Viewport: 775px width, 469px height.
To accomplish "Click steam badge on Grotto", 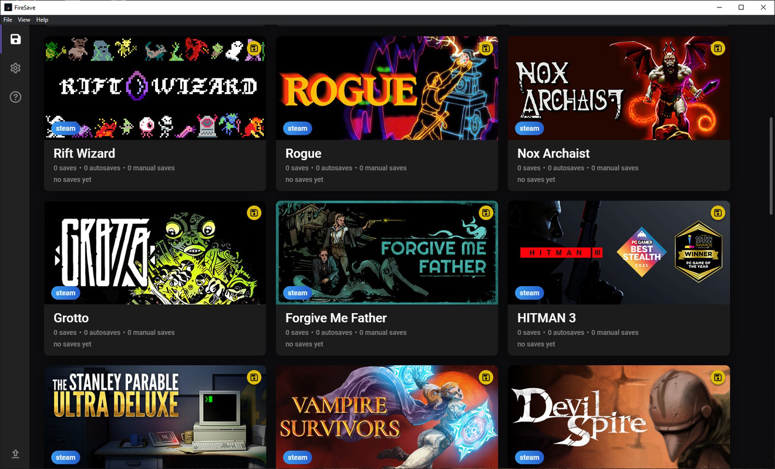I will point(66,293).
